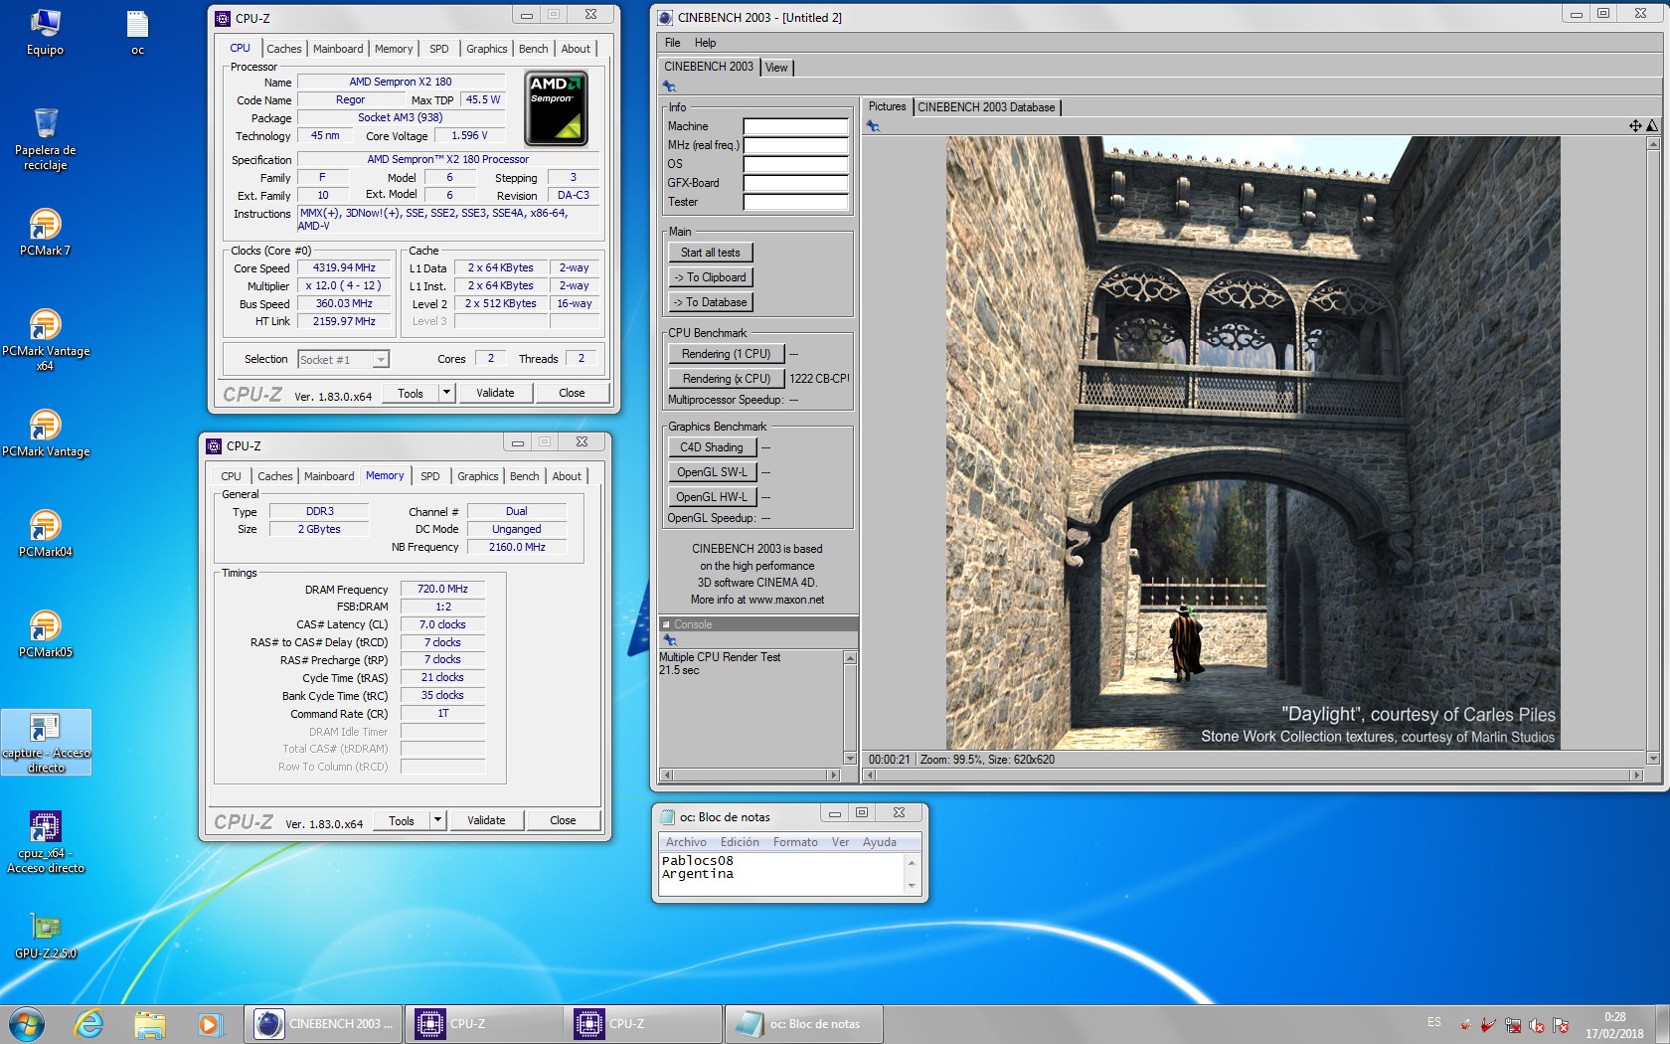Click pin icon in Console panel
Screen dimensions: 1670x1044
click(670, 640)
